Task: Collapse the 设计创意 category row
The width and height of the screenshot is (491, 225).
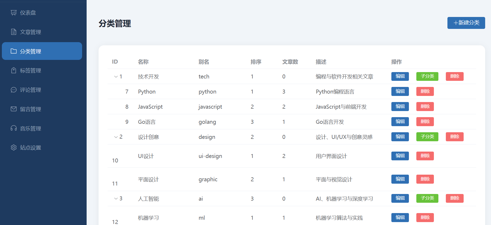Action: 116,137
